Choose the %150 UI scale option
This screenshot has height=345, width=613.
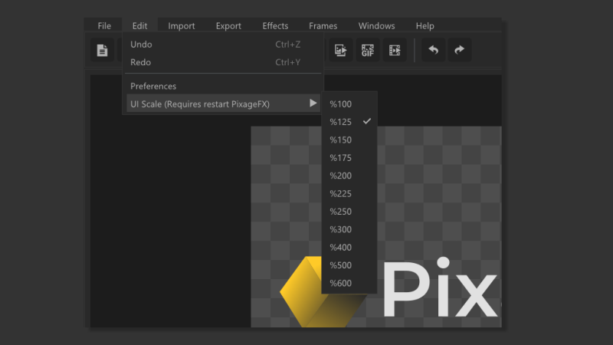coord(341,140)
